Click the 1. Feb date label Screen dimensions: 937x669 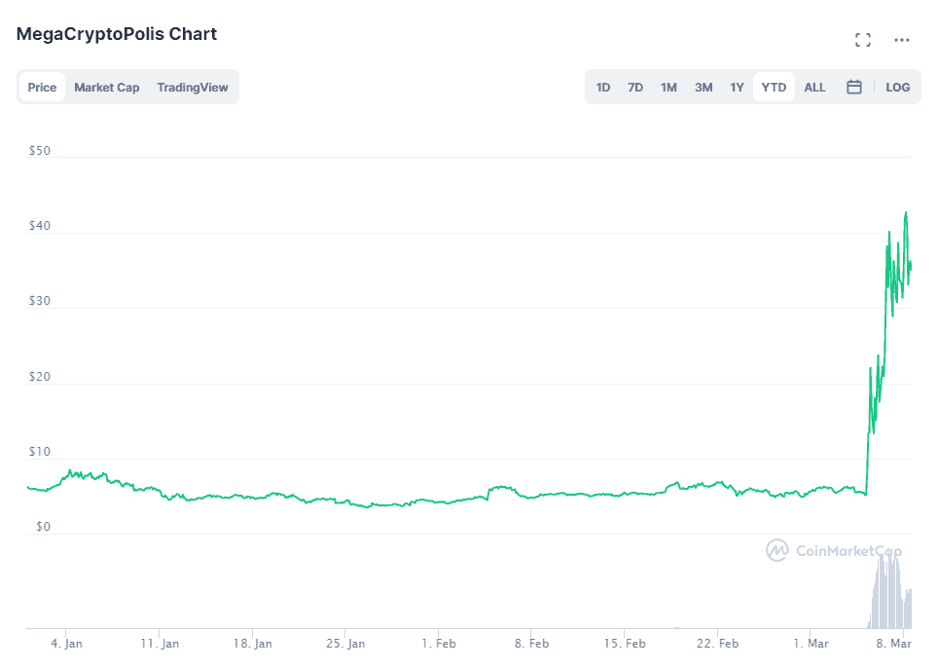[439, 644]
